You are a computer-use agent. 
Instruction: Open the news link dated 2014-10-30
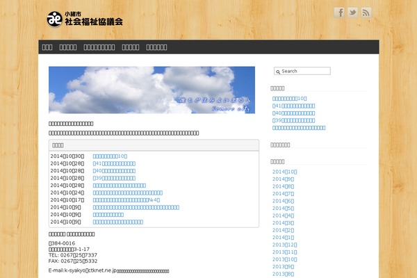(x=110, y=156)
